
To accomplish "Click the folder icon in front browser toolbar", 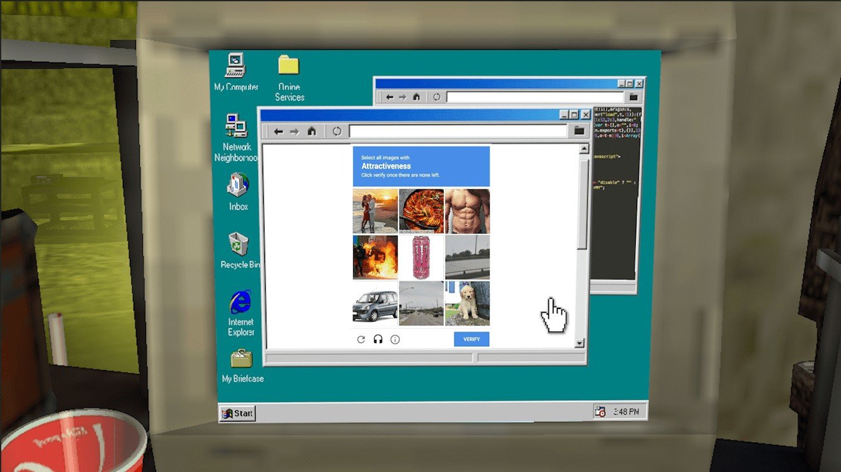I will (579, 131).
